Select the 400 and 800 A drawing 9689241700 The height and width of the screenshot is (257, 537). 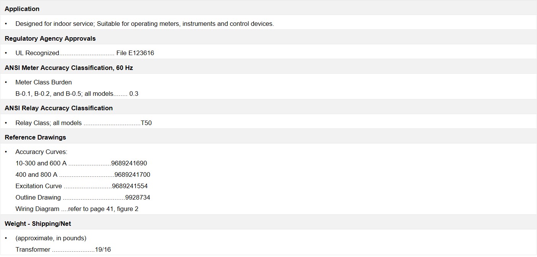click(83, 175)
